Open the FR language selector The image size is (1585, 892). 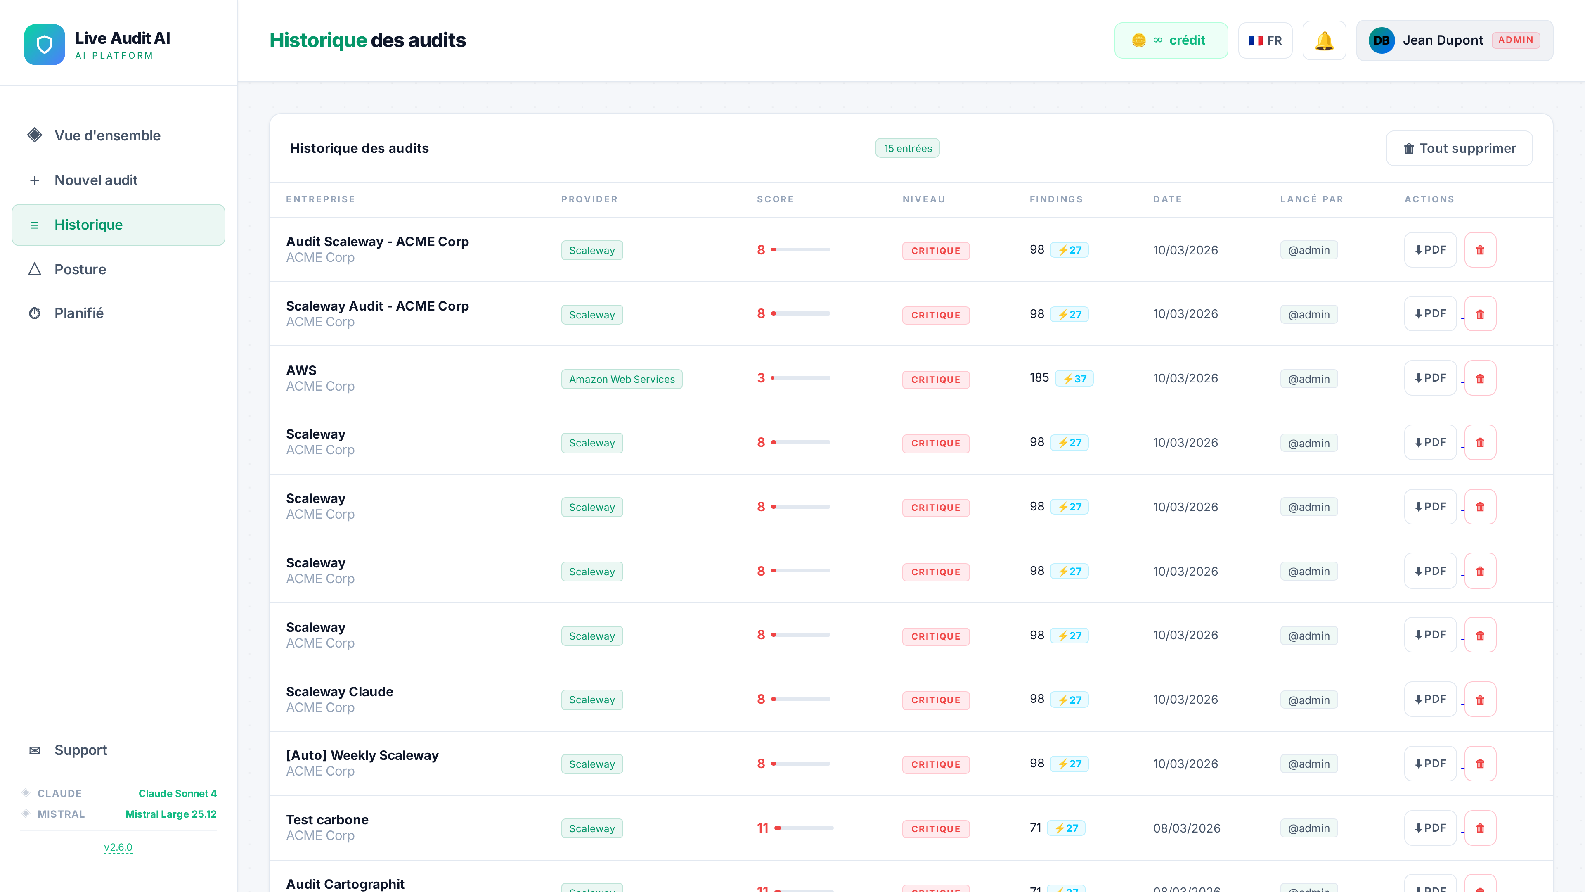(1265, 40)
